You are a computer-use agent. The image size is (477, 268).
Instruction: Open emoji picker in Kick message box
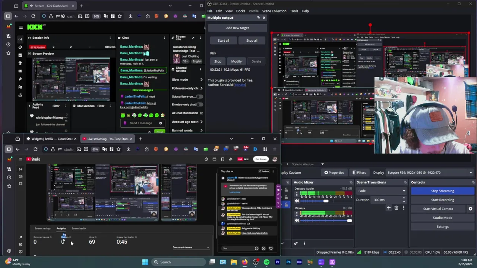pos(161,123)
